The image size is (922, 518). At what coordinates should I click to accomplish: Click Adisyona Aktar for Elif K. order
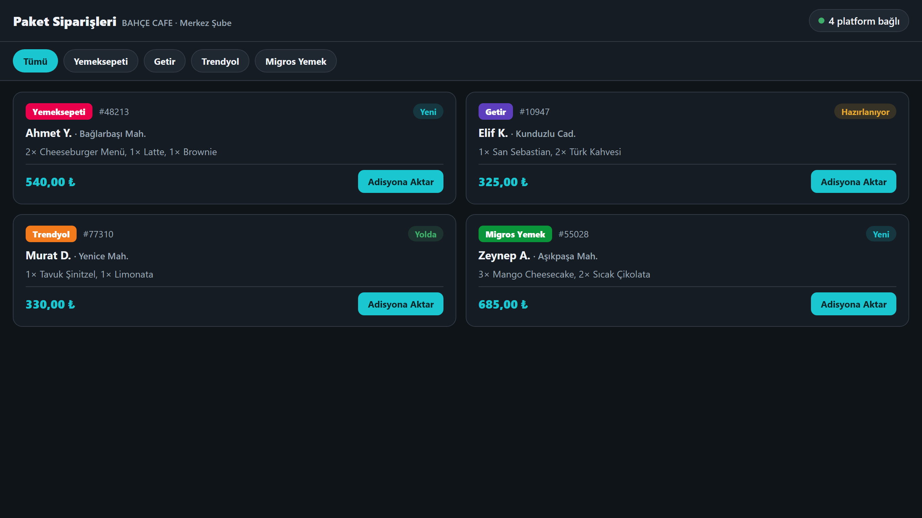click(853, 182)
